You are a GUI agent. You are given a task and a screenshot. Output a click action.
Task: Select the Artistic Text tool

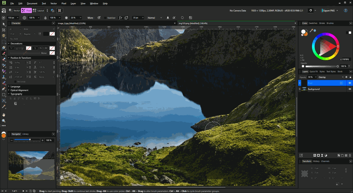click(4, 100)
